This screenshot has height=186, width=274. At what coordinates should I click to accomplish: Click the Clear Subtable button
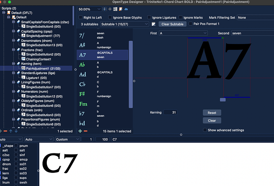[172, 24]
